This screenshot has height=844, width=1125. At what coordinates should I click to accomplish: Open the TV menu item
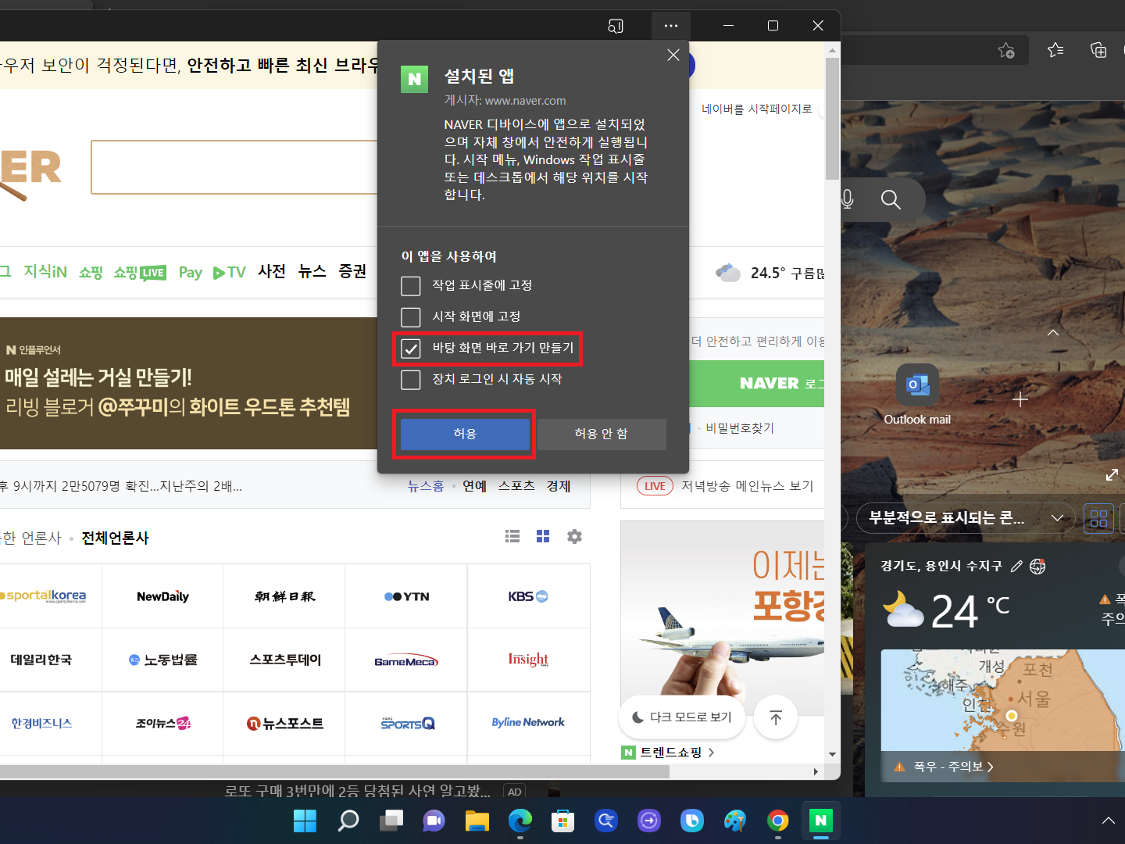point(230,272)
